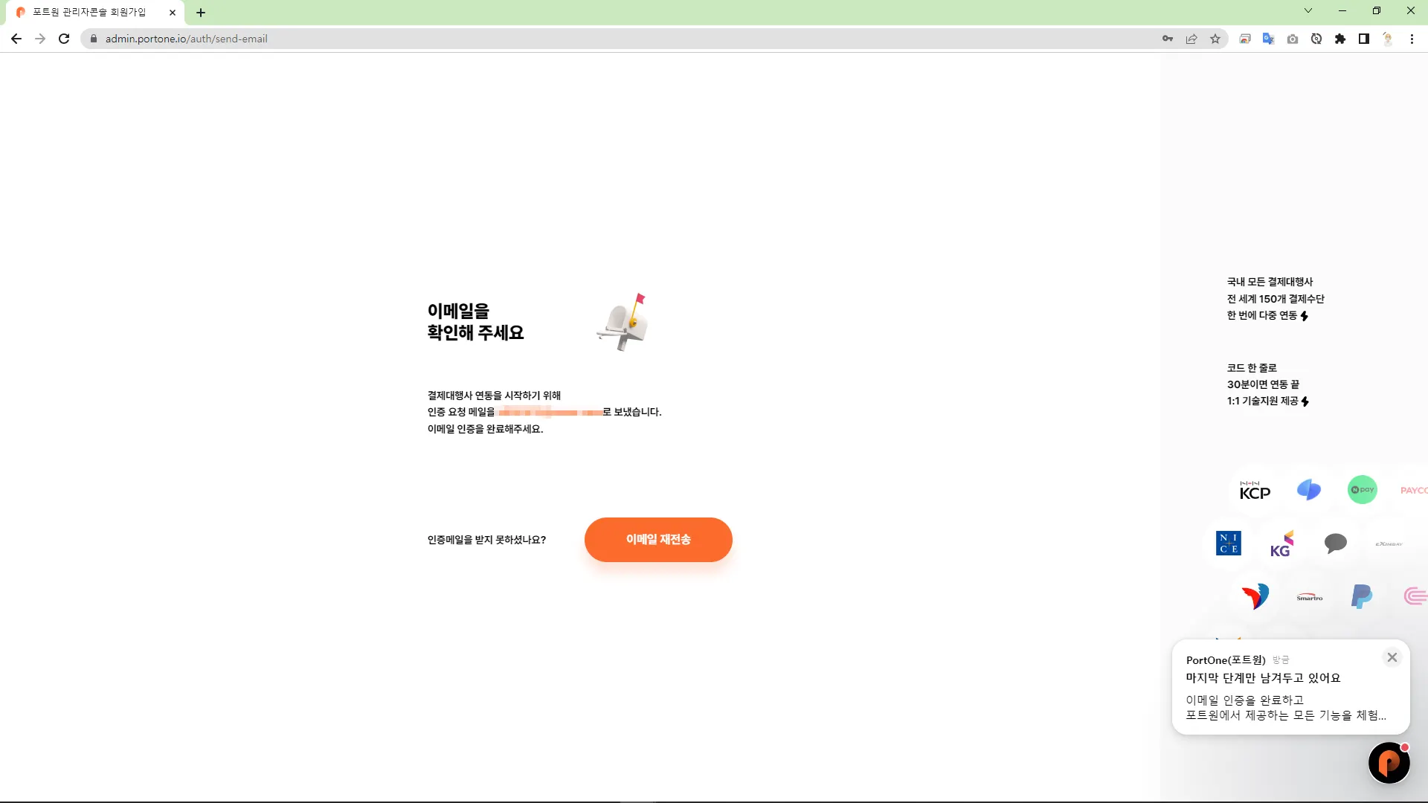Click the KakaoPay speech bubble logo
Image resolution: width=1428 pixels, height=803 pixels.
1335,544
